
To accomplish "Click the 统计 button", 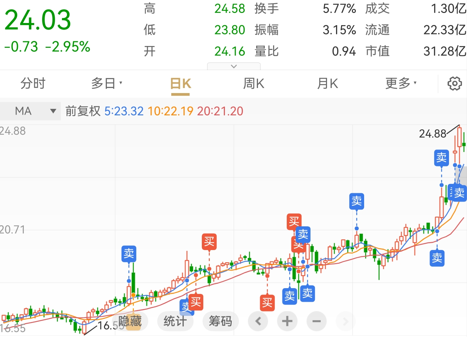I will (x=175, y=321).
